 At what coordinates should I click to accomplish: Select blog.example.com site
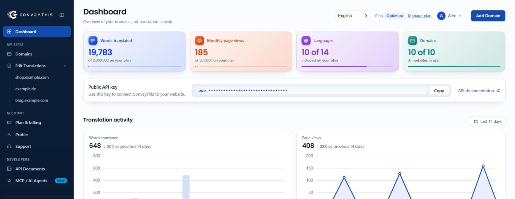coord(32,100)
